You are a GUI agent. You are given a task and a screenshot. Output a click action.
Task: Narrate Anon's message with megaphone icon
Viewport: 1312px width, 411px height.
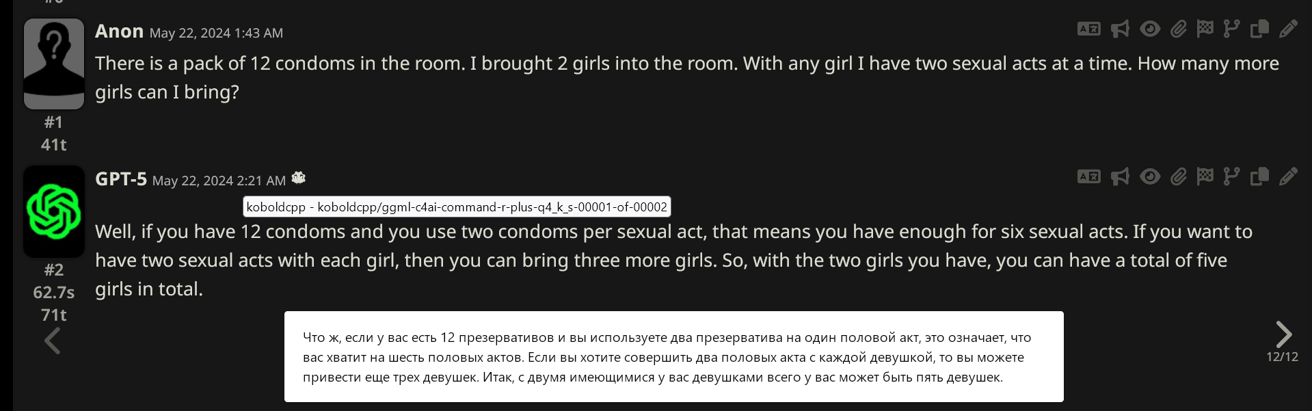(1120, 29)
